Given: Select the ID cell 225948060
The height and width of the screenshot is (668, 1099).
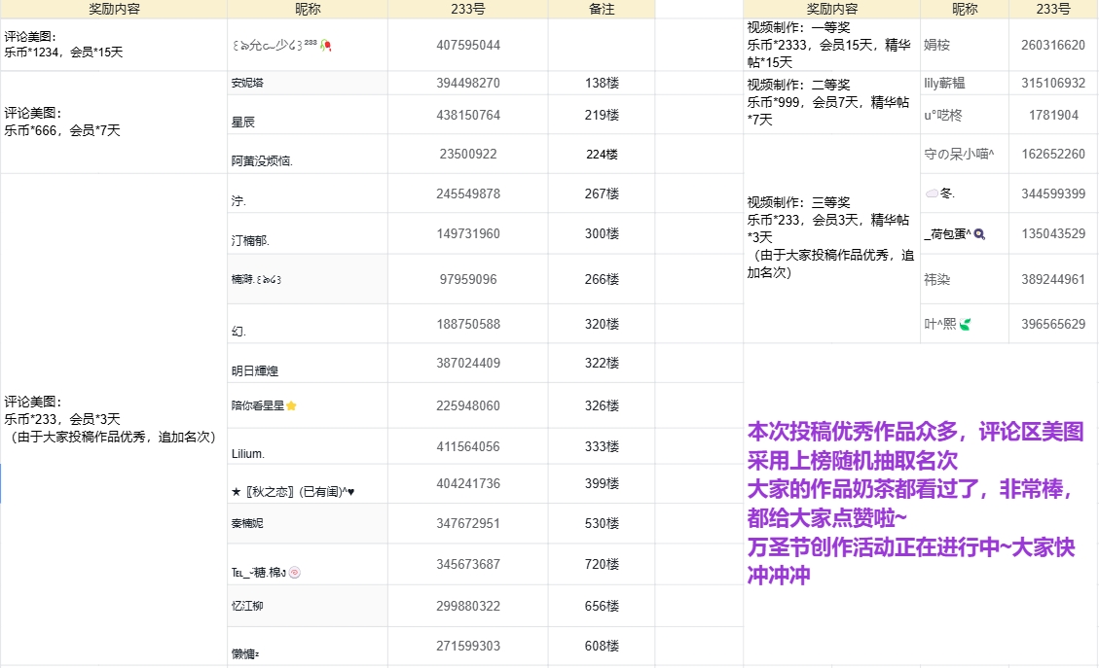Looking at the screenshot, I should pyautogui.click(x=468, y=405).
